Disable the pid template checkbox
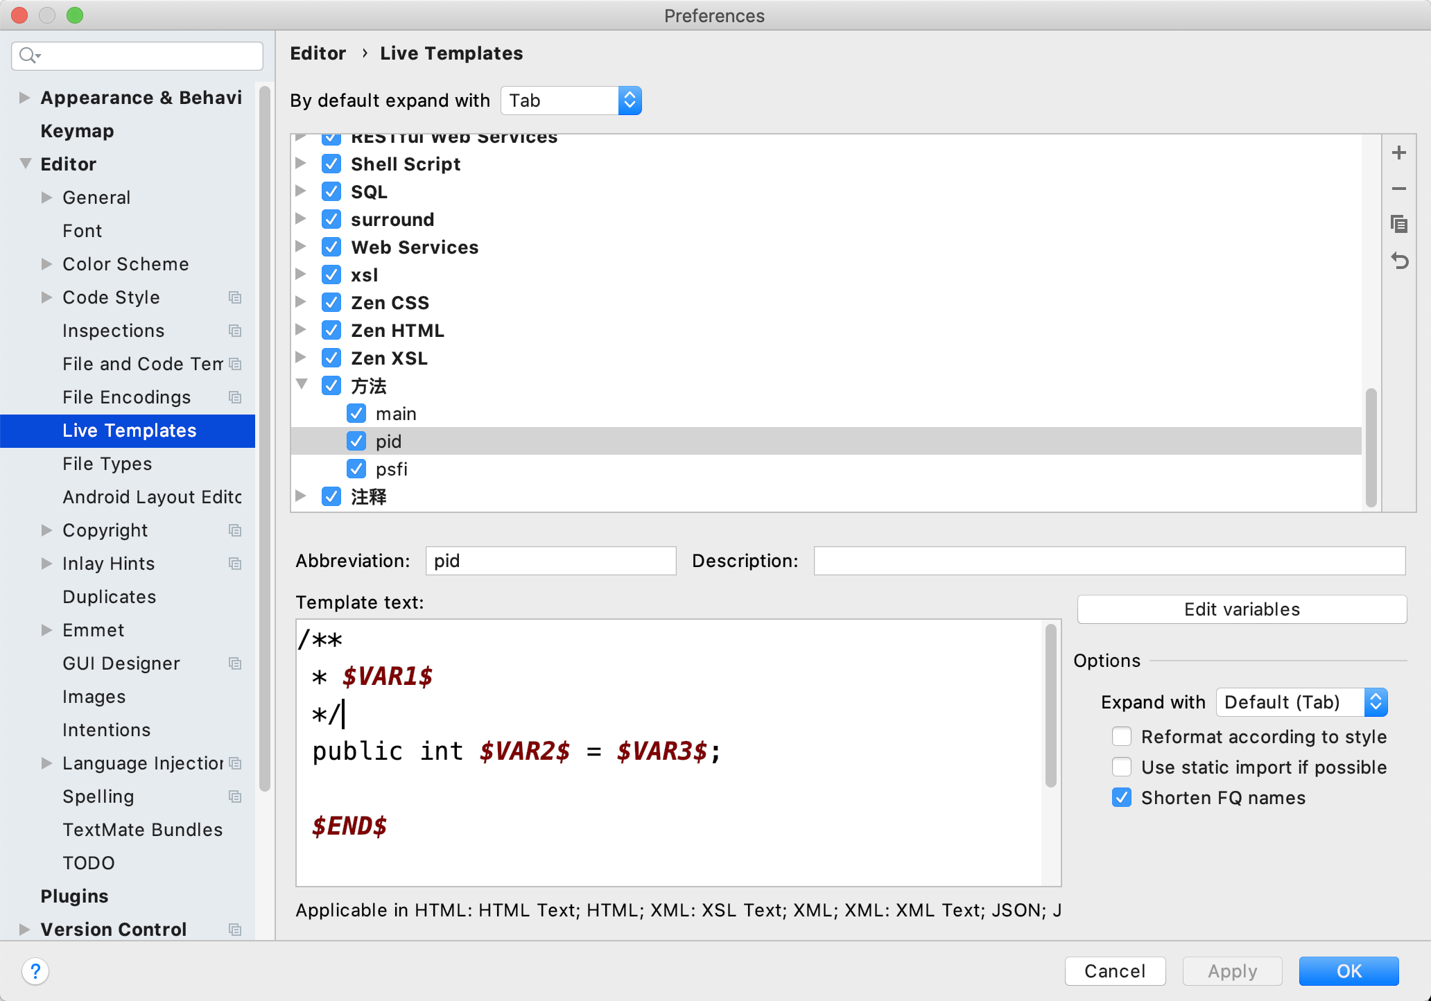Screen dimensions: 1431x1001 click(356, 442)
